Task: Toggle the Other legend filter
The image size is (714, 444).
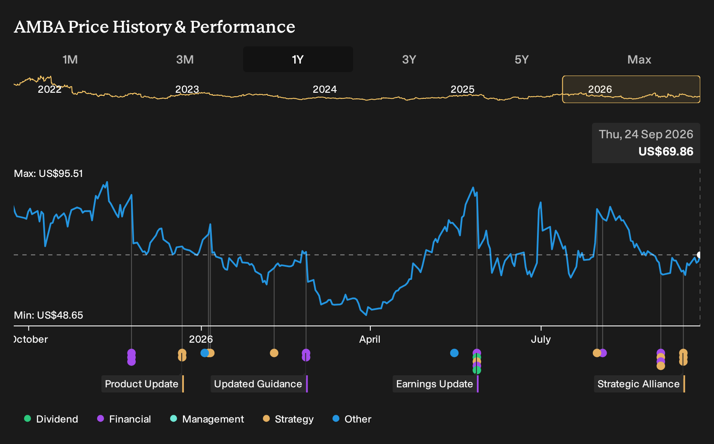Action: pyautogui.click(x=352, y=419)
